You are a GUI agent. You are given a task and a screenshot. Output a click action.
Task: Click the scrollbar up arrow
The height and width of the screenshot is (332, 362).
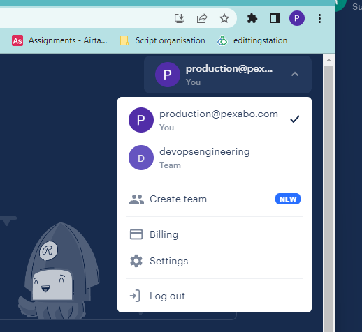pos(328,60)
